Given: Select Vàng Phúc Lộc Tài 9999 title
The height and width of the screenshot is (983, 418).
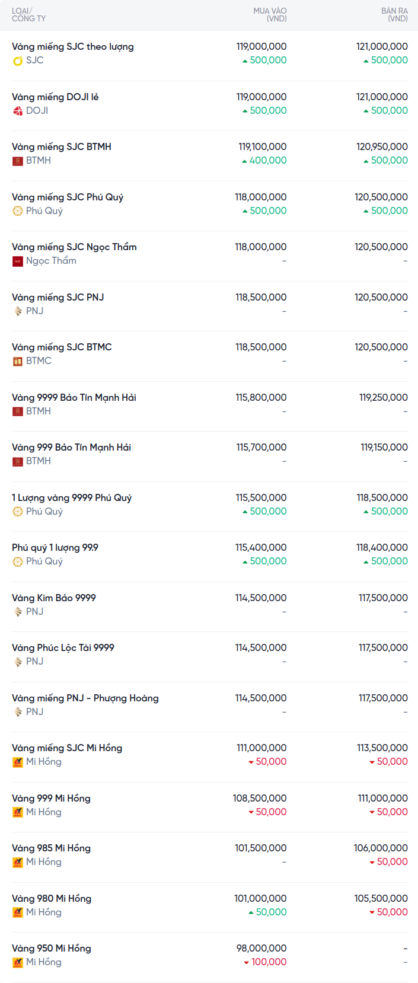Looking at the screenshot, I should click(x=63, y=647).
